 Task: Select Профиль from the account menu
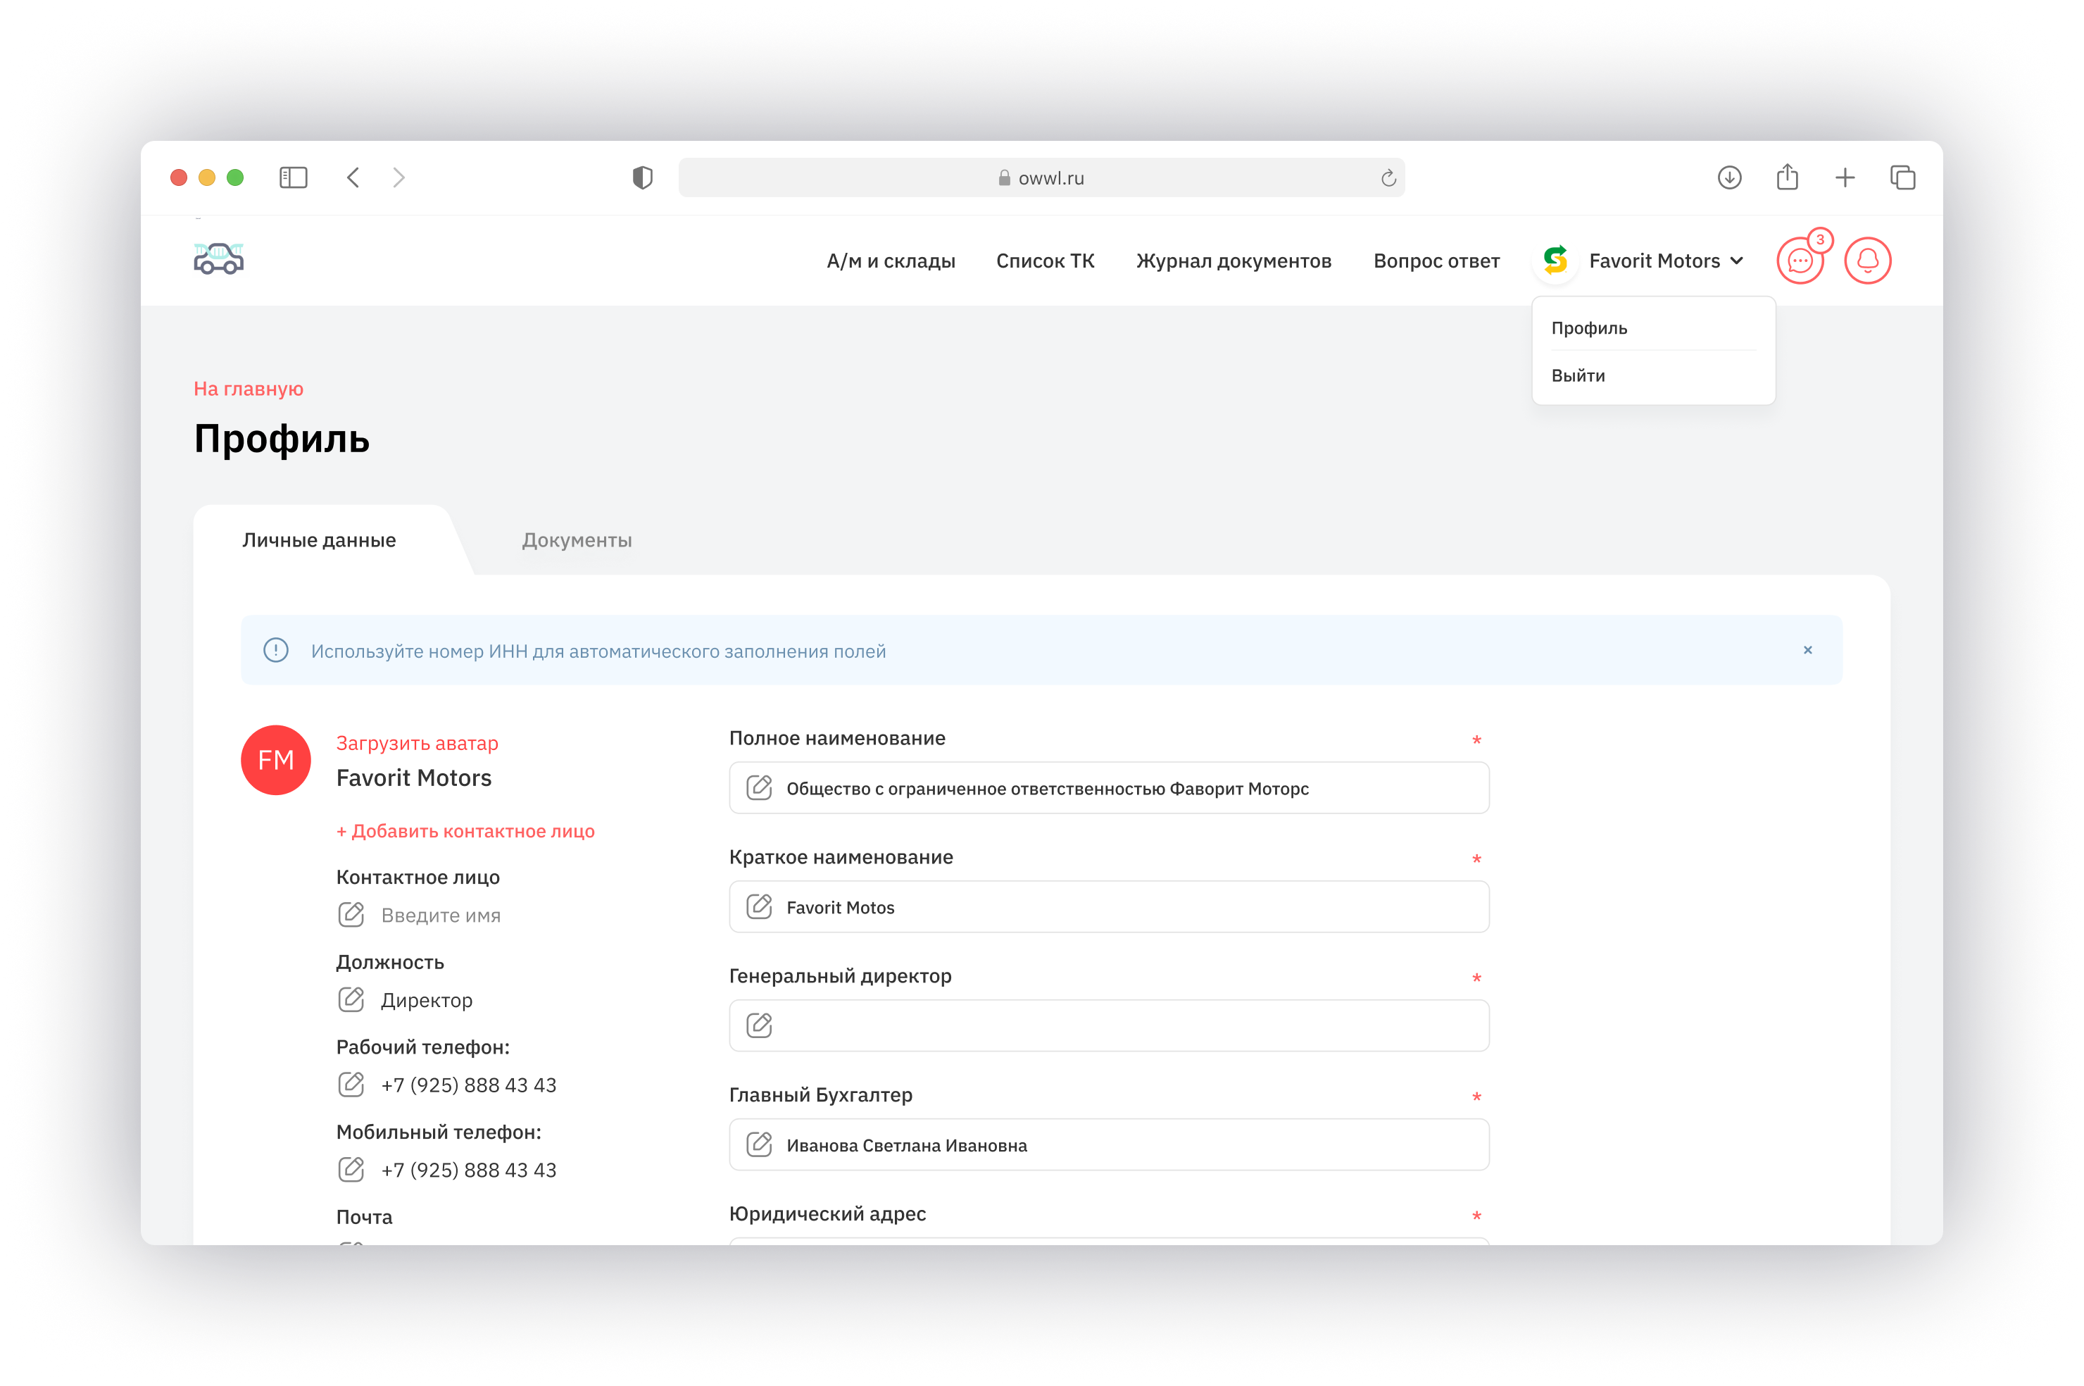coord(1588,328)
